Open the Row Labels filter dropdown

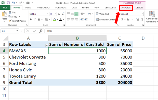47,46
